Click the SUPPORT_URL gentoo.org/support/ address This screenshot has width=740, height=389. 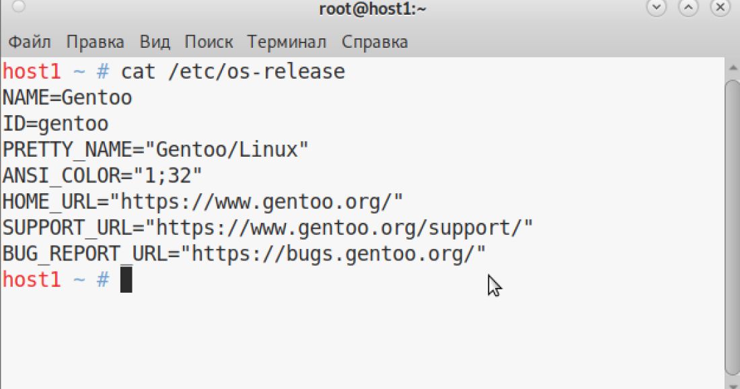point(340,227)
